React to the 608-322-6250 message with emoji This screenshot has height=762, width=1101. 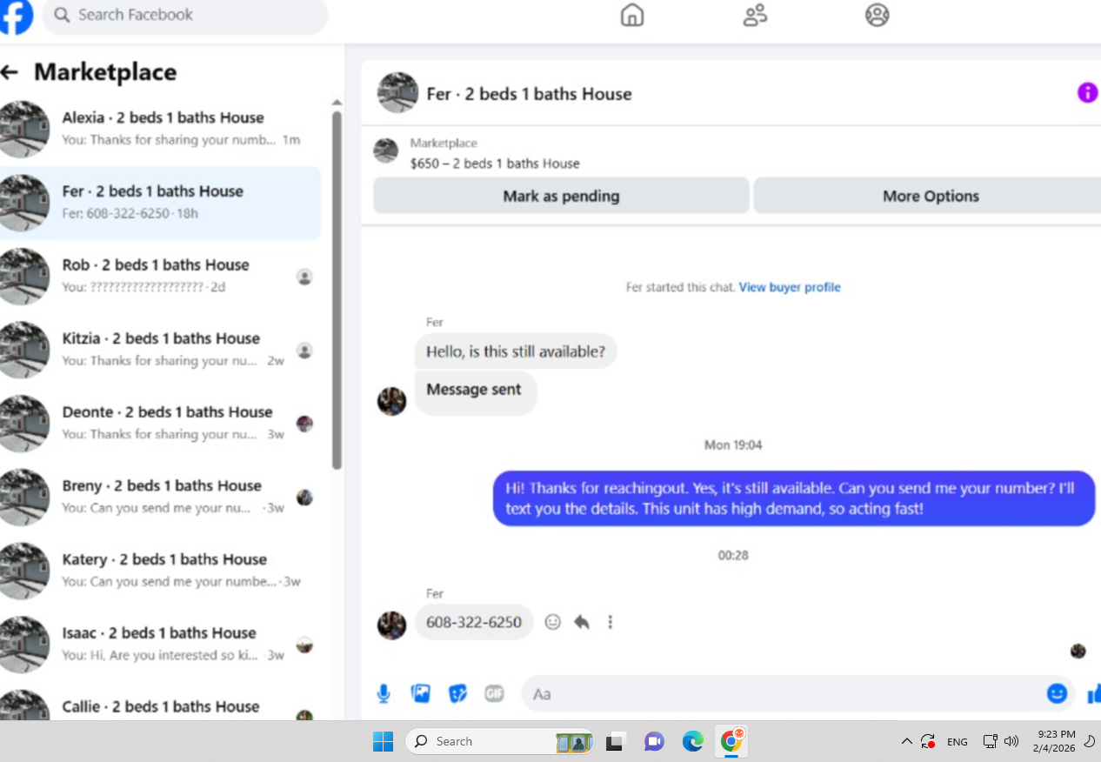point(553,622)
